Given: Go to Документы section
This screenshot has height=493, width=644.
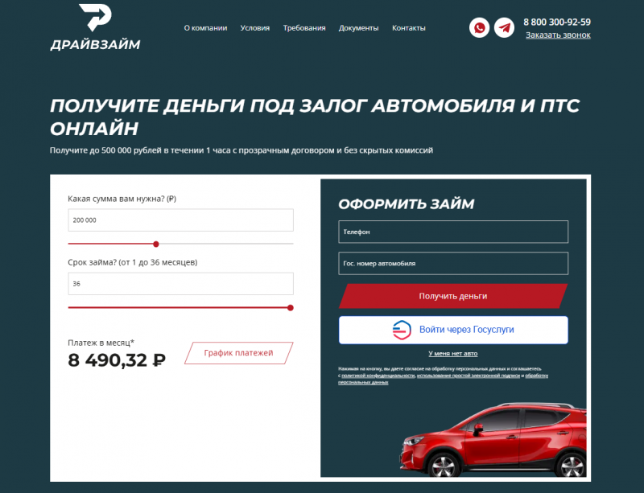Looking at the screenshot, I should pos(358,28).
